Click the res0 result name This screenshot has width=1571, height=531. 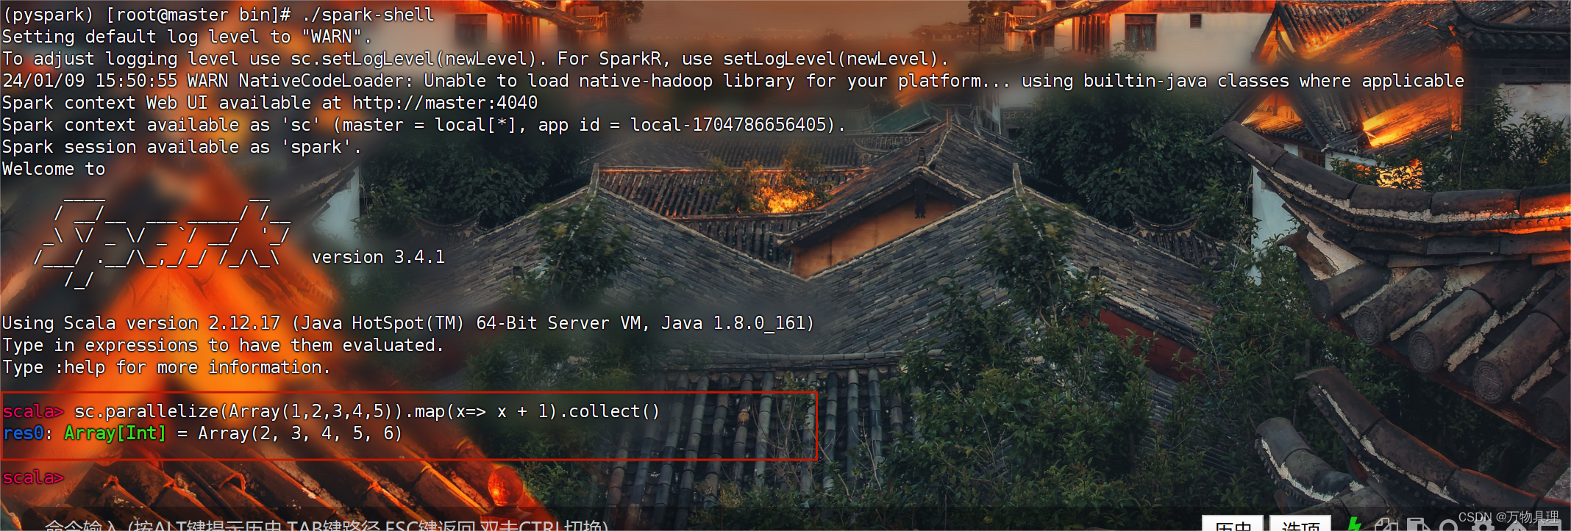tap(23, 433)
